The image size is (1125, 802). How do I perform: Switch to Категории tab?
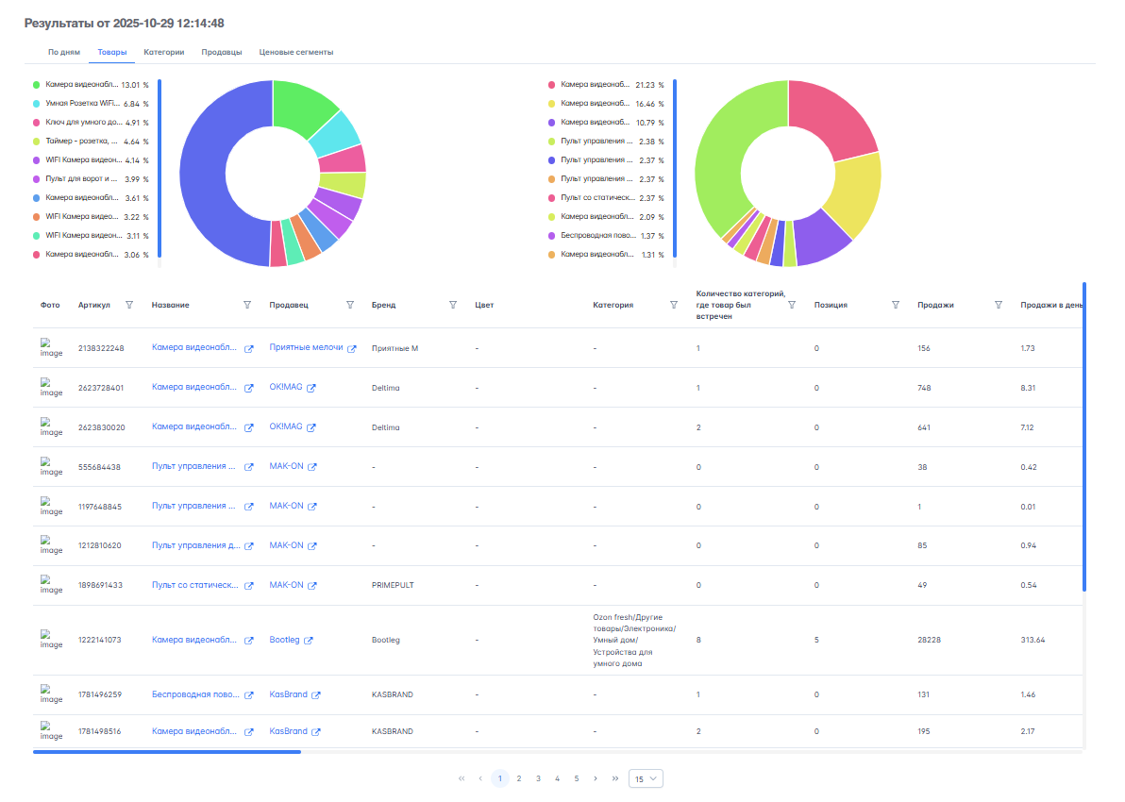click(x=163, y=52)
